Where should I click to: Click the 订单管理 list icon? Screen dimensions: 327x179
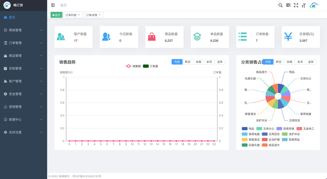click(5, 43)
